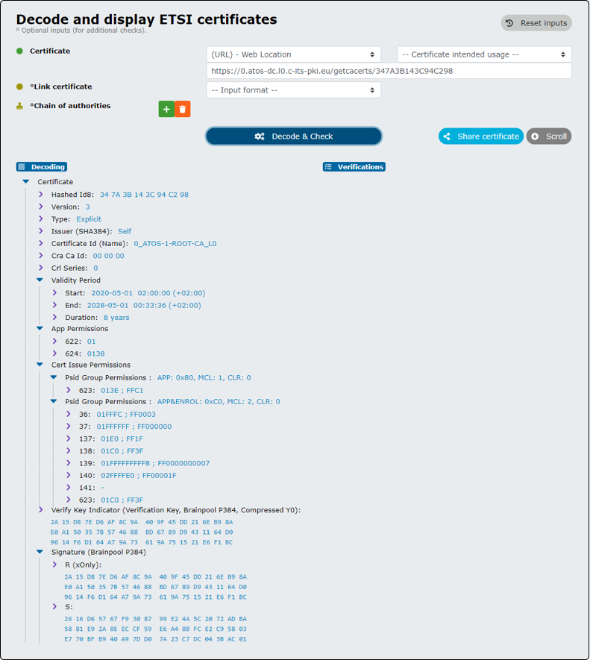Click the green Certificate status icon
This screenshot has height=660, width=590.
point(19,51)
